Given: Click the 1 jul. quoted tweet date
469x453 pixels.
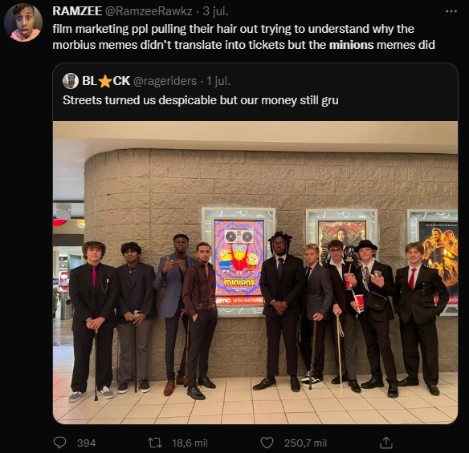Looking at the screenshot, I should point(219,81).
